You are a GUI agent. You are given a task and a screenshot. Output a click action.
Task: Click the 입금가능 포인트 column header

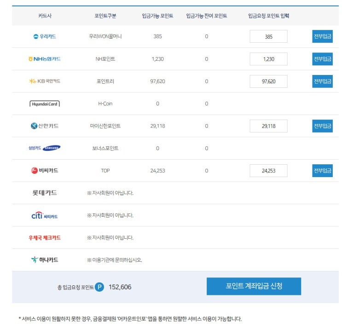[157, 16]
